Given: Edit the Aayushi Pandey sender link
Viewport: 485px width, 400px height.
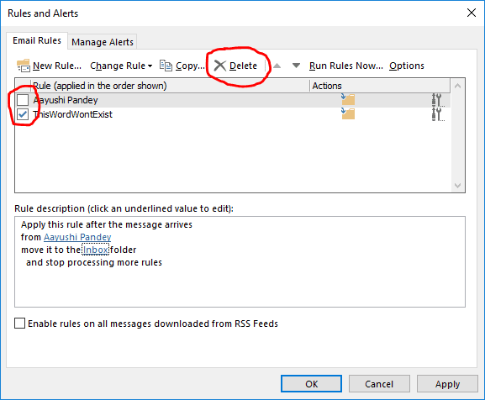Looking at the screenshot, I should pyautogui.click(x=77, y=237).
